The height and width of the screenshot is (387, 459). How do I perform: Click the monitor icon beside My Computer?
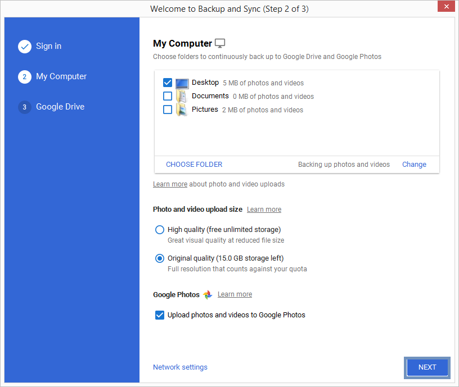(220, 43)
